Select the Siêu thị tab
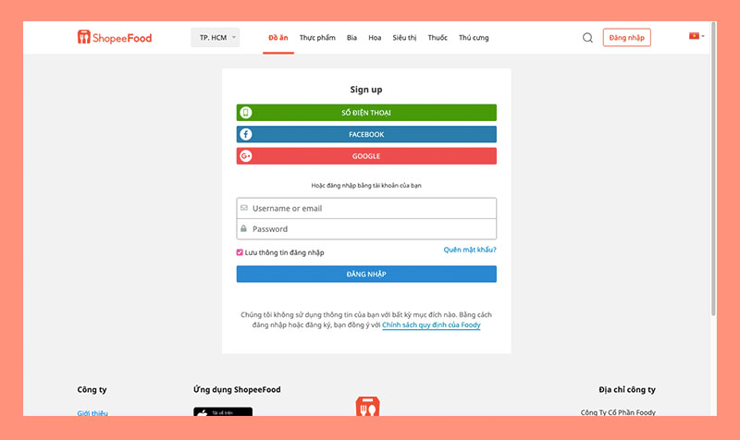 404,38
